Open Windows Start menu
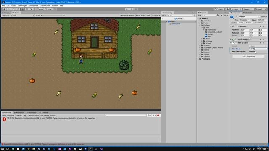The width and height of the screenshot is (269, 151). (3, 149)
